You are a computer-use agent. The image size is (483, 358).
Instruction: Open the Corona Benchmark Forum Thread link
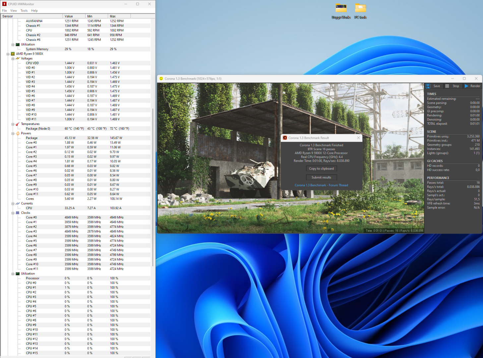click(x=321, y=185)
